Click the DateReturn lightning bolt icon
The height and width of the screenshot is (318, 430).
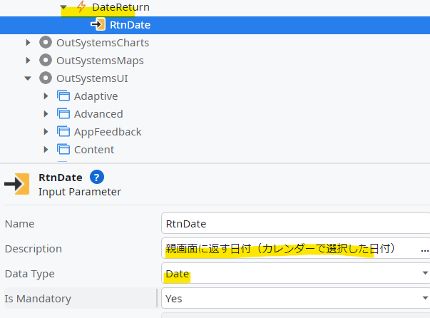point(81,6)
